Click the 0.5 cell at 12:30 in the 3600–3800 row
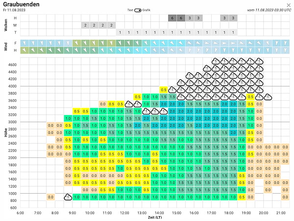 pyautogui.click(x=137, y=97)
